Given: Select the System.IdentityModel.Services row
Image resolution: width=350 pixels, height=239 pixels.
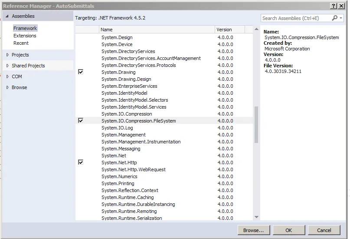Looking at the screenshot, I should click(164, 107).
